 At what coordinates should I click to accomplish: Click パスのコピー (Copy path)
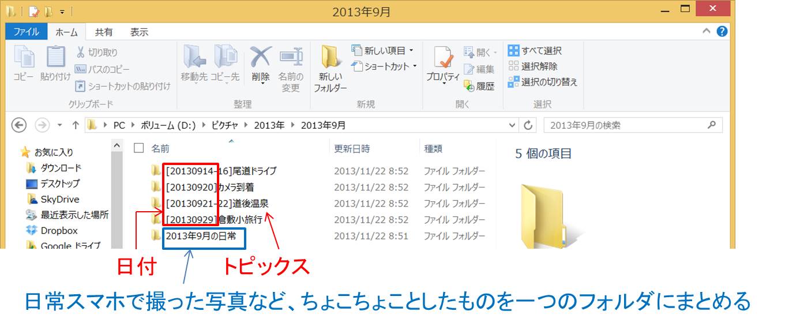(103, 69)
